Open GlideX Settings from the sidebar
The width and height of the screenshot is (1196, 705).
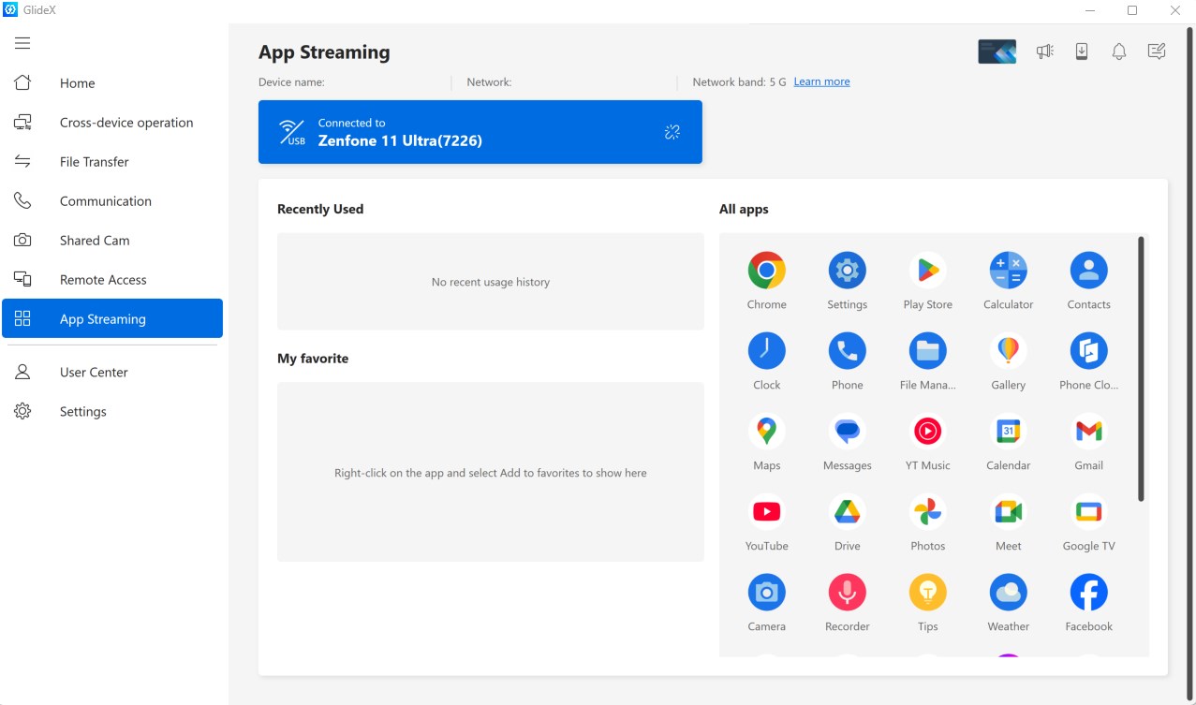(x=82, y=411)
